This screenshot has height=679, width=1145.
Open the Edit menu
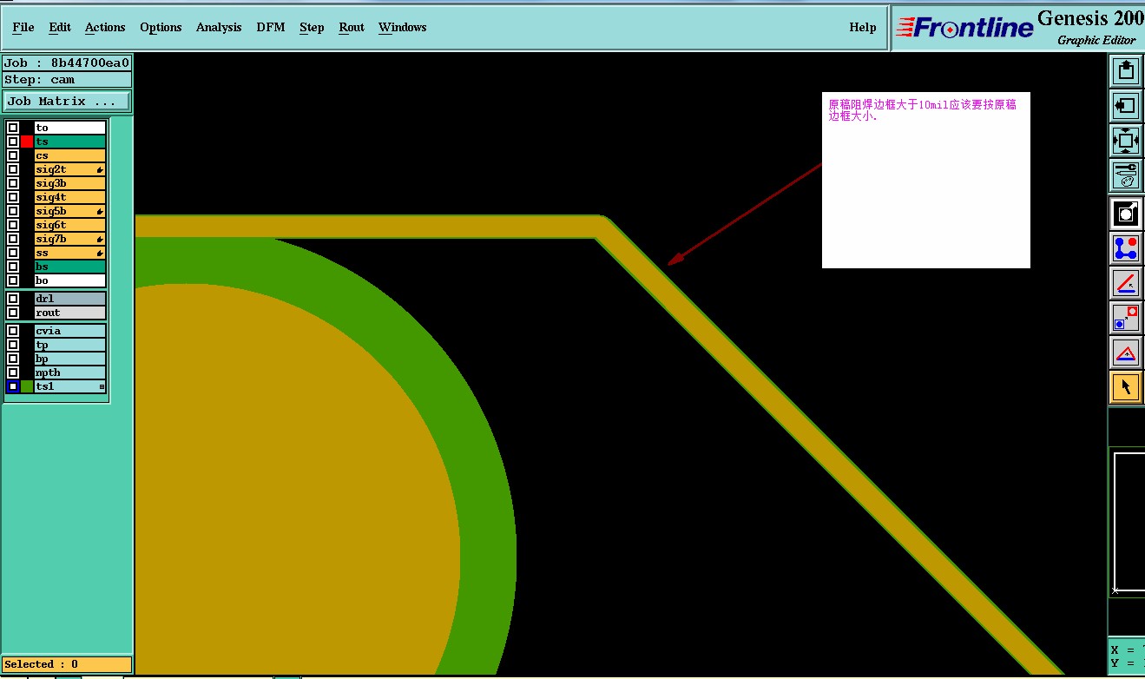click(60, 28)
